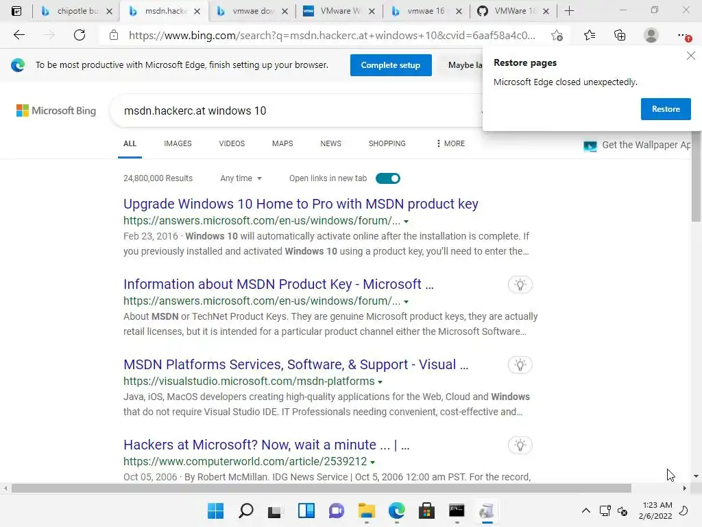
Task: Close the chipotle tab
Action: click(109, 11)
